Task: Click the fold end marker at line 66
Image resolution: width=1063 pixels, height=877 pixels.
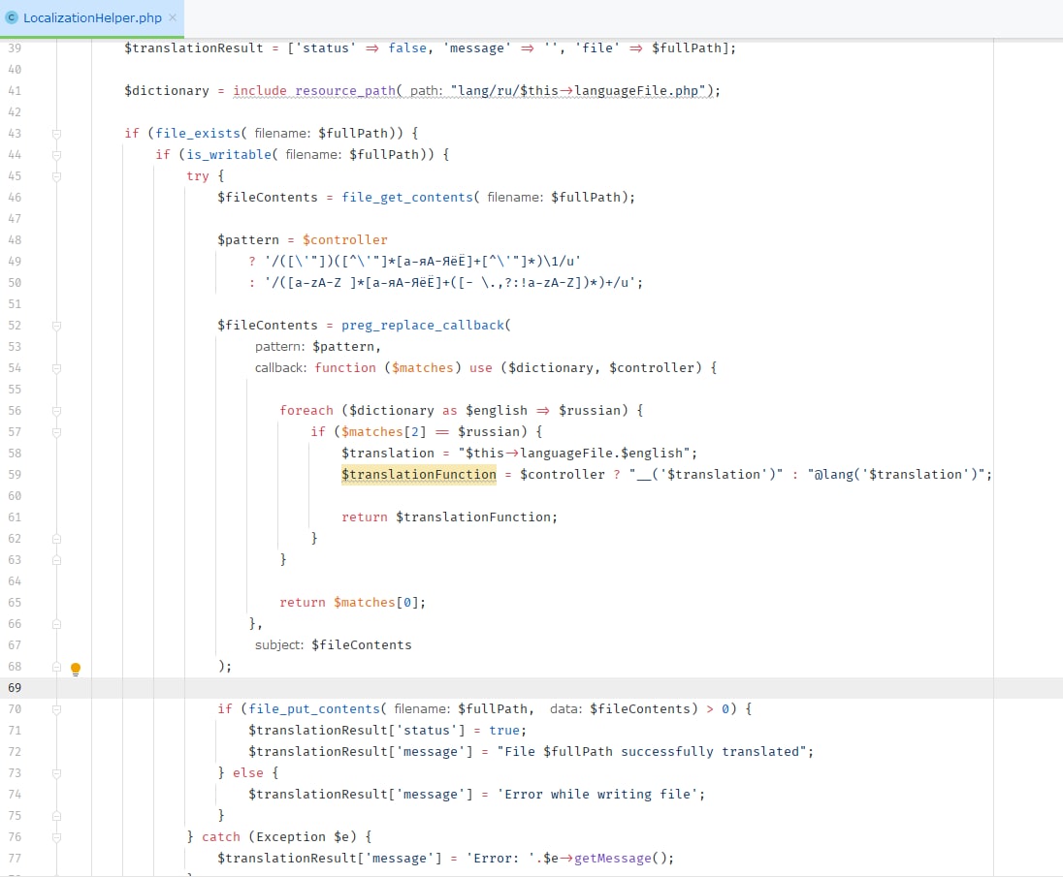Action: 57,624
